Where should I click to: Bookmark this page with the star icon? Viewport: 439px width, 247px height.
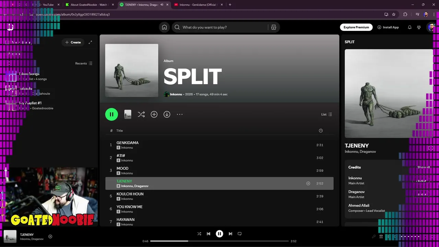coord(394,14)
